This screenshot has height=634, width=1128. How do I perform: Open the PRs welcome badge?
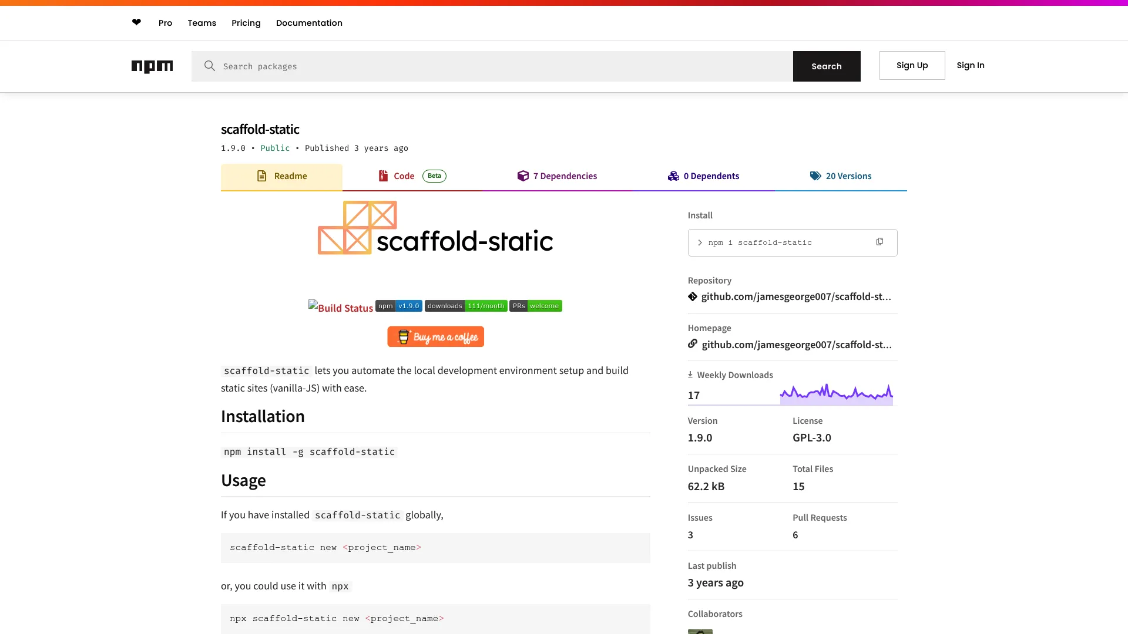coord(536,306)
